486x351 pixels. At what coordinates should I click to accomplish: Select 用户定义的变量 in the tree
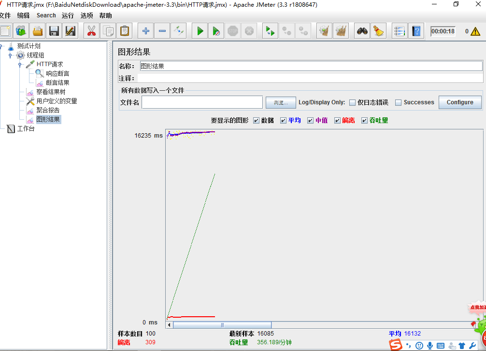point(57,101)
